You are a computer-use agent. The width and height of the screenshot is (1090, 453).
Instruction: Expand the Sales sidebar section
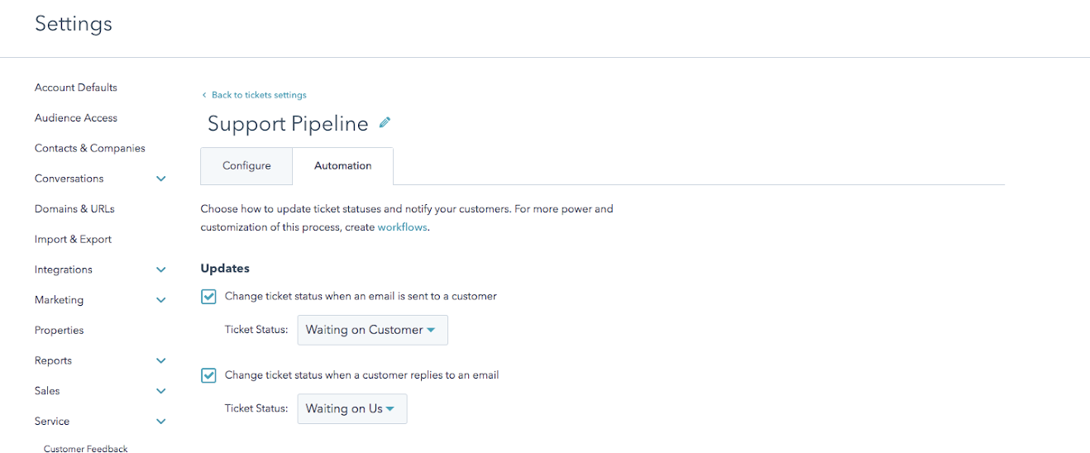pyautogui.click(x=161, y=391)
